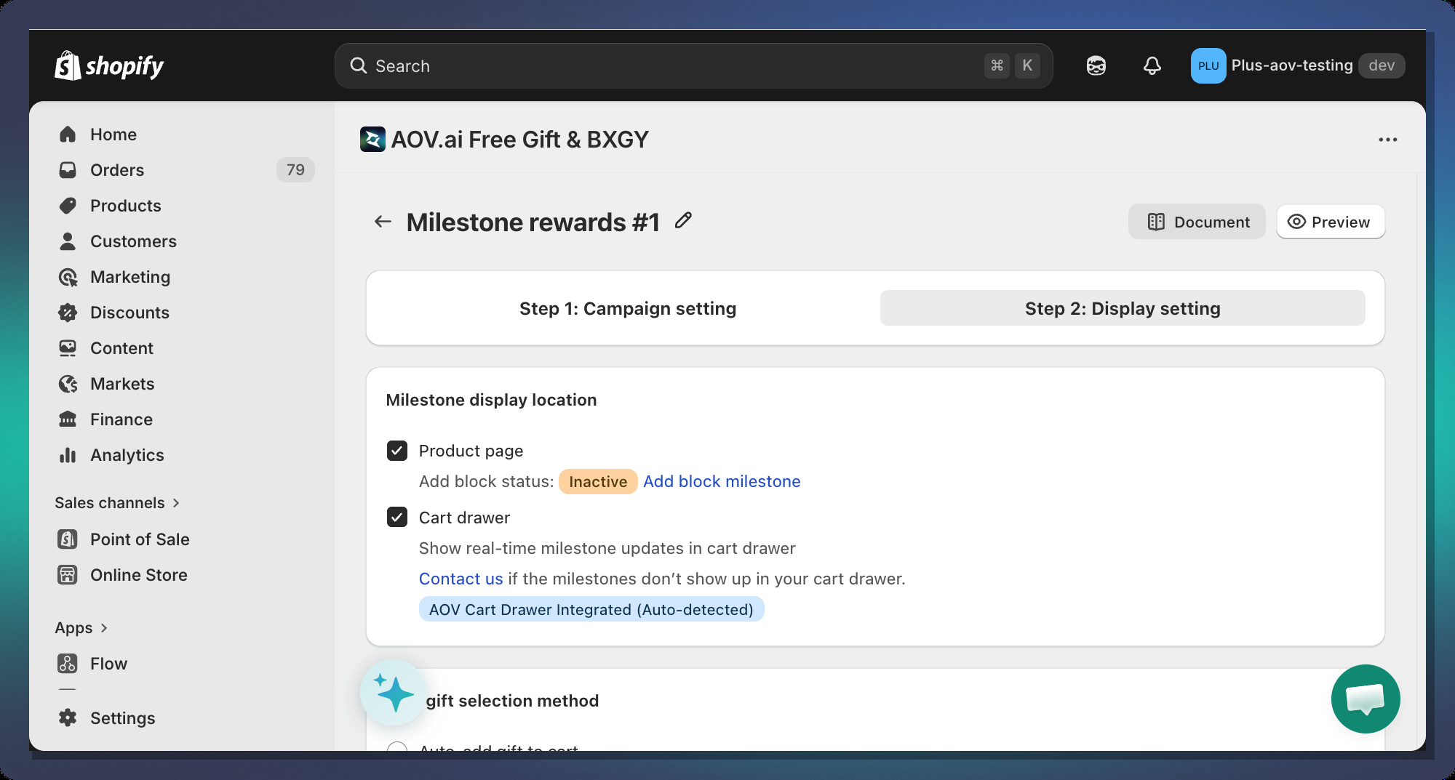Open Orders in the sidebar

tap(117, 170)
